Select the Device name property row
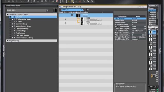The image size is (164, 92). point(130,18)
